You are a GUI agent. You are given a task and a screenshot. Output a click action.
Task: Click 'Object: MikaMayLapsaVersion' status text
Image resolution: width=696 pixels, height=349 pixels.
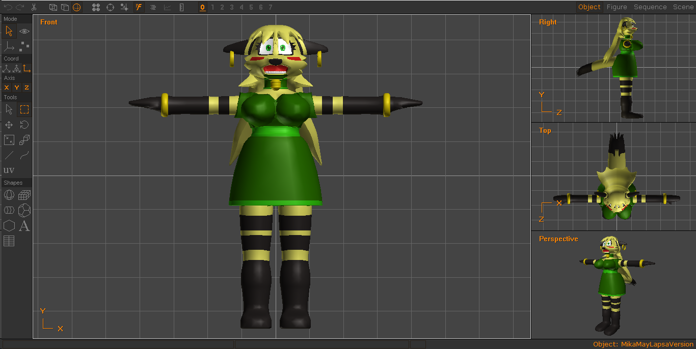[x=643, y=344]
